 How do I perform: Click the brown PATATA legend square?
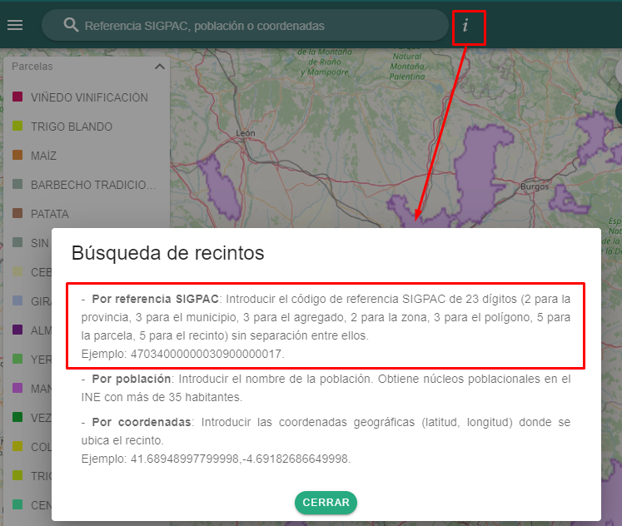[x=17, y=214]
